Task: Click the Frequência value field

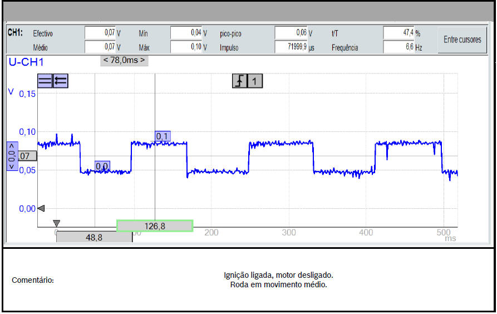Action: 399,47
